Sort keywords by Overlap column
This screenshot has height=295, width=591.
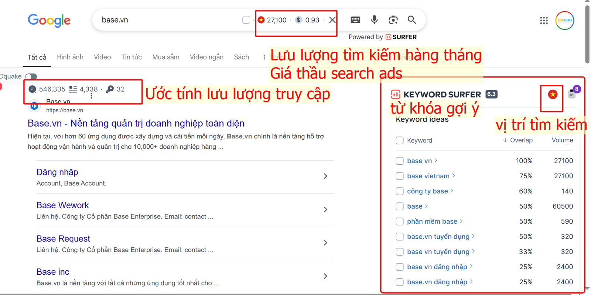click(x=518, y=140)
